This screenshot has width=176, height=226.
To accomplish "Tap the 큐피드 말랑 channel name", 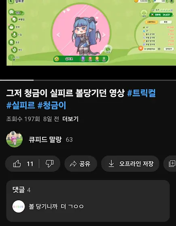I will (45, 139).
